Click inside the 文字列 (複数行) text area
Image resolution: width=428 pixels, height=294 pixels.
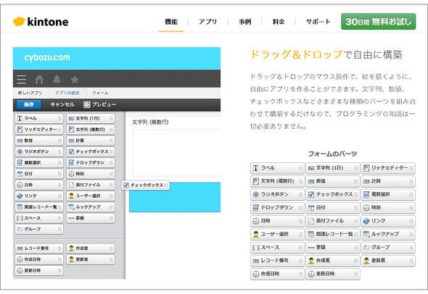click(176, 153)
